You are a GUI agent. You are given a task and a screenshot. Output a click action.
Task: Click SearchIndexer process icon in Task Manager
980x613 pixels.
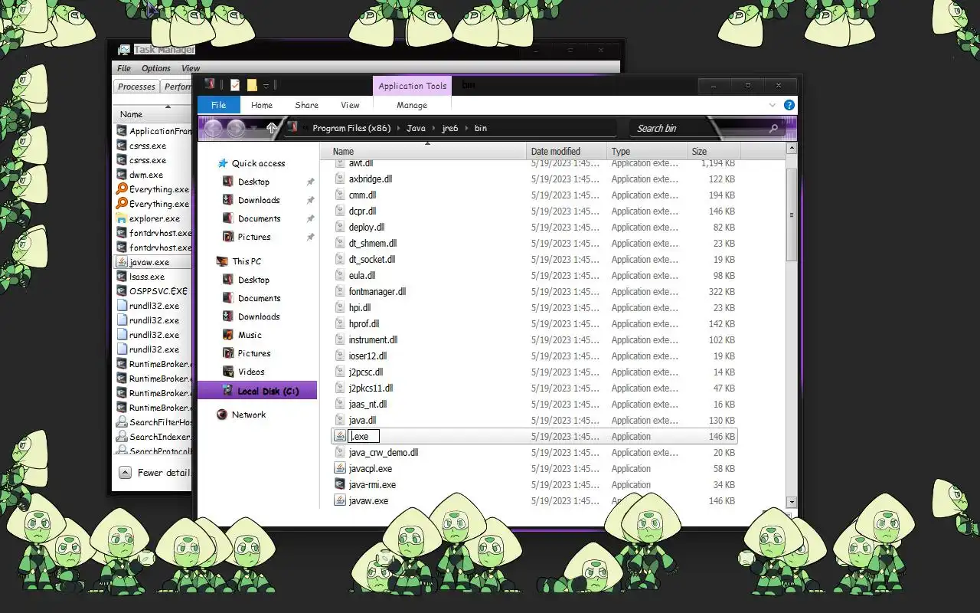(122, 437)
